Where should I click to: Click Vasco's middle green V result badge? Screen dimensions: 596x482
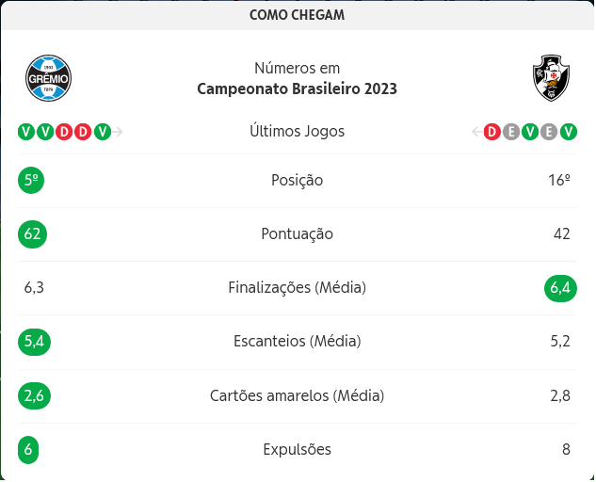tap(530, 132)
